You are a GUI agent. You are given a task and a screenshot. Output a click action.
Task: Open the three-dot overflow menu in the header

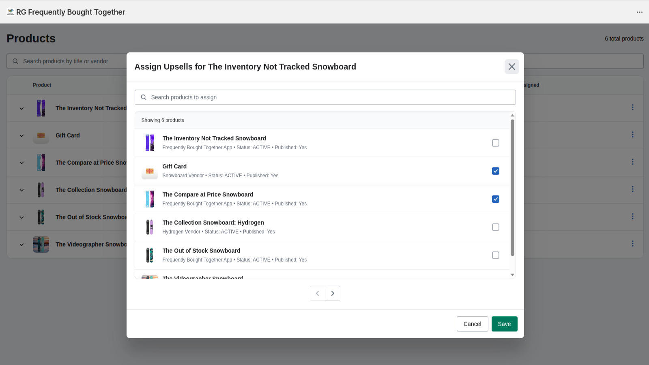click(x=639, y=12)
